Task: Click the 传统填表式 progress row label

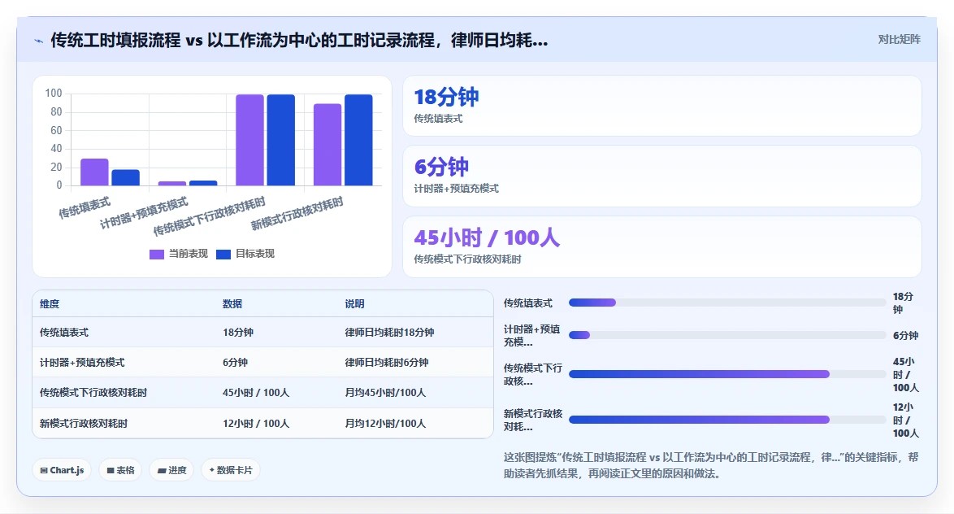Action: click(x=527, y=303)
